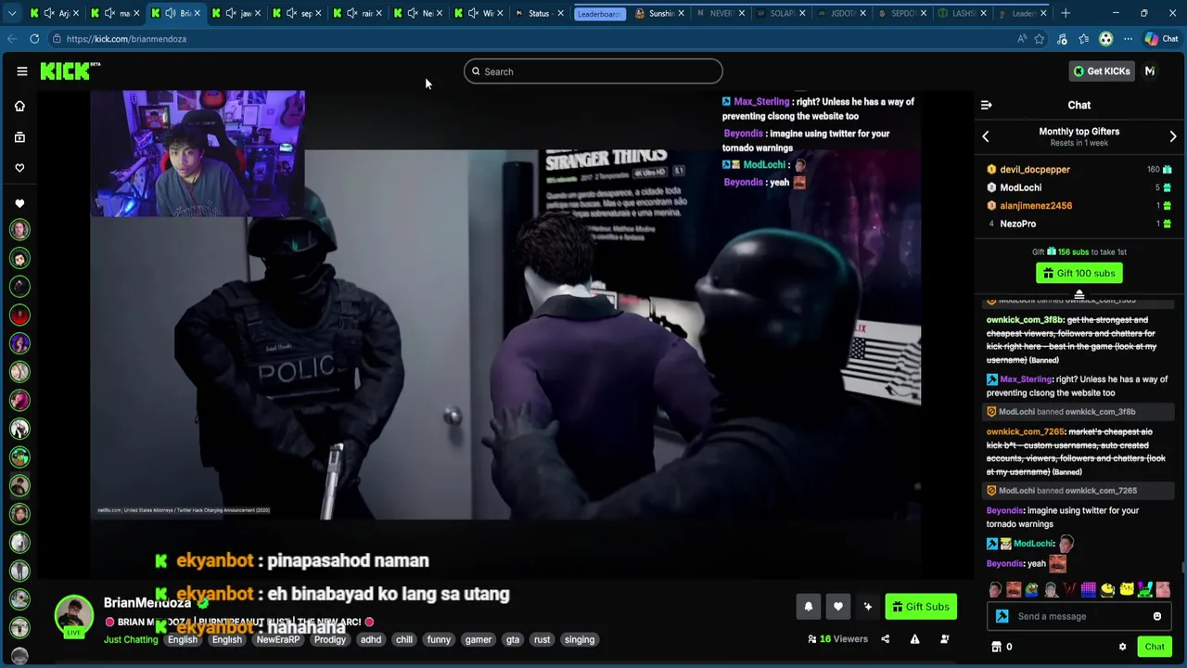Open the hamburger menu beside Kick logo
Image resolution: width=1187 pixels, height=668 pixels.
[x=22, y=71]
